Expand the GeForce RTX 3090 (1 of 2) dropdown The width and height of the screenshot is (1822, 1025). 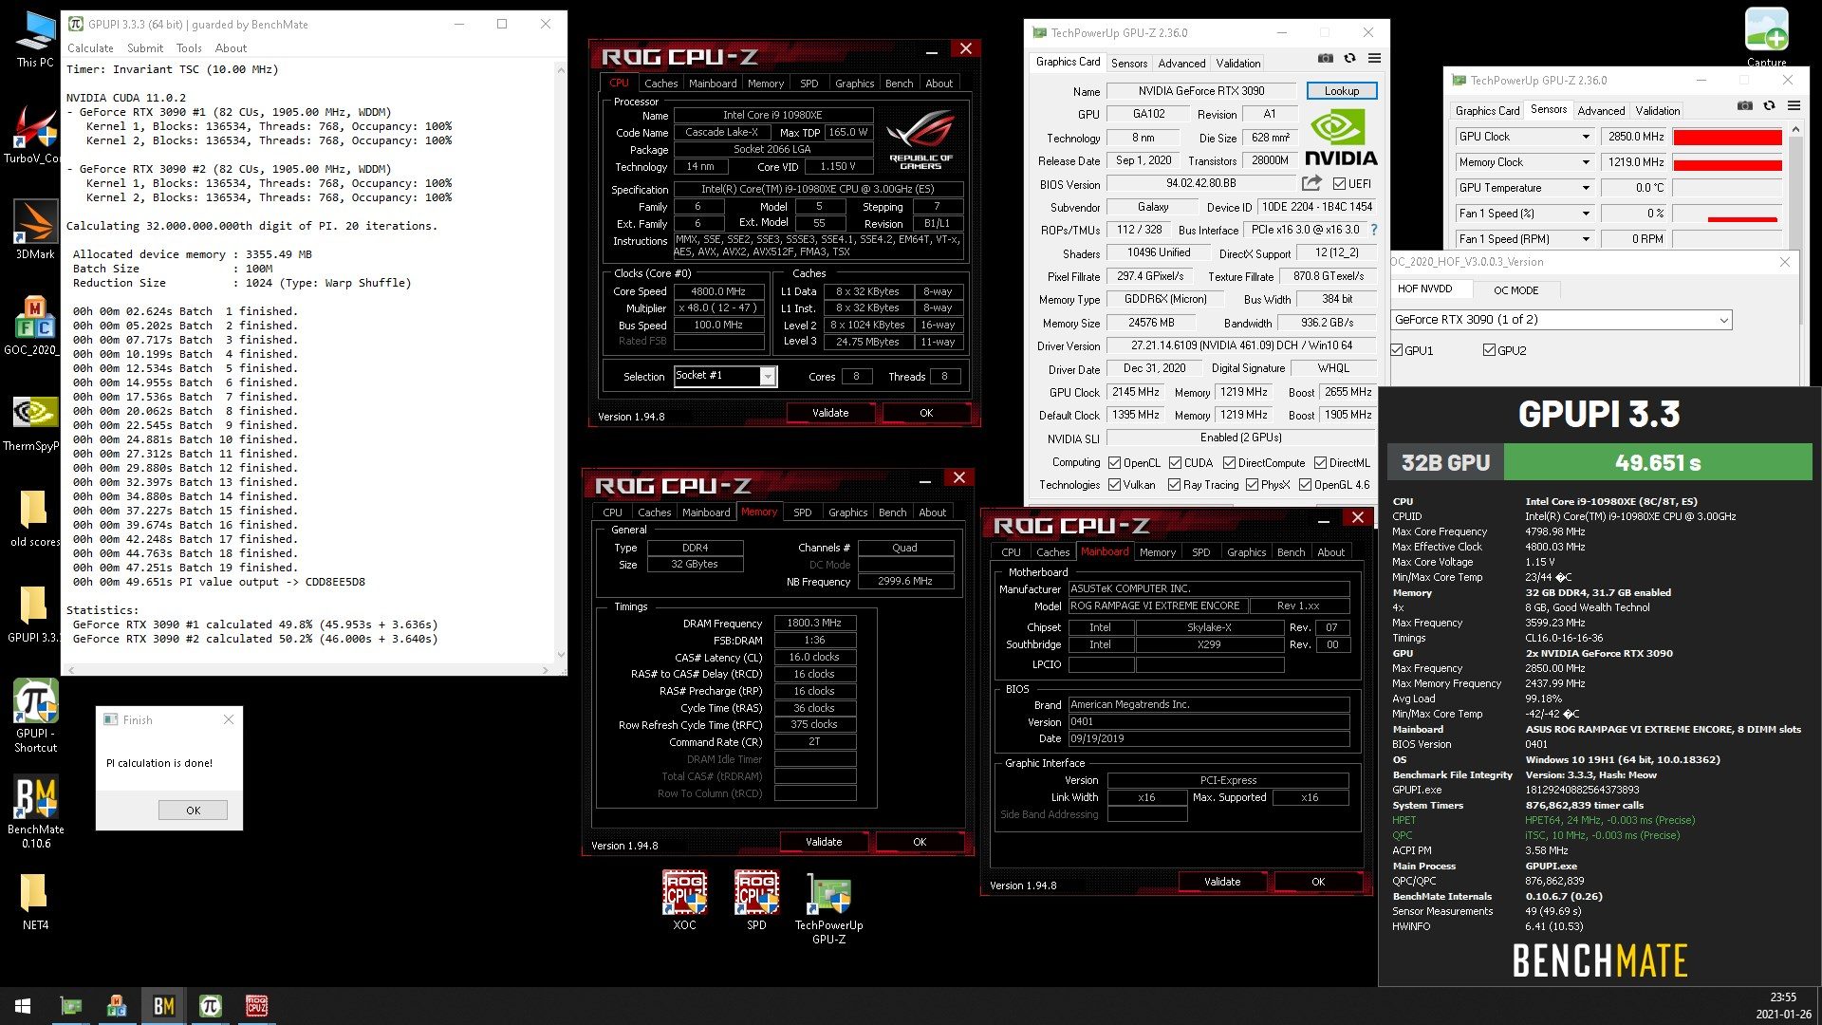pos(1723,320)
